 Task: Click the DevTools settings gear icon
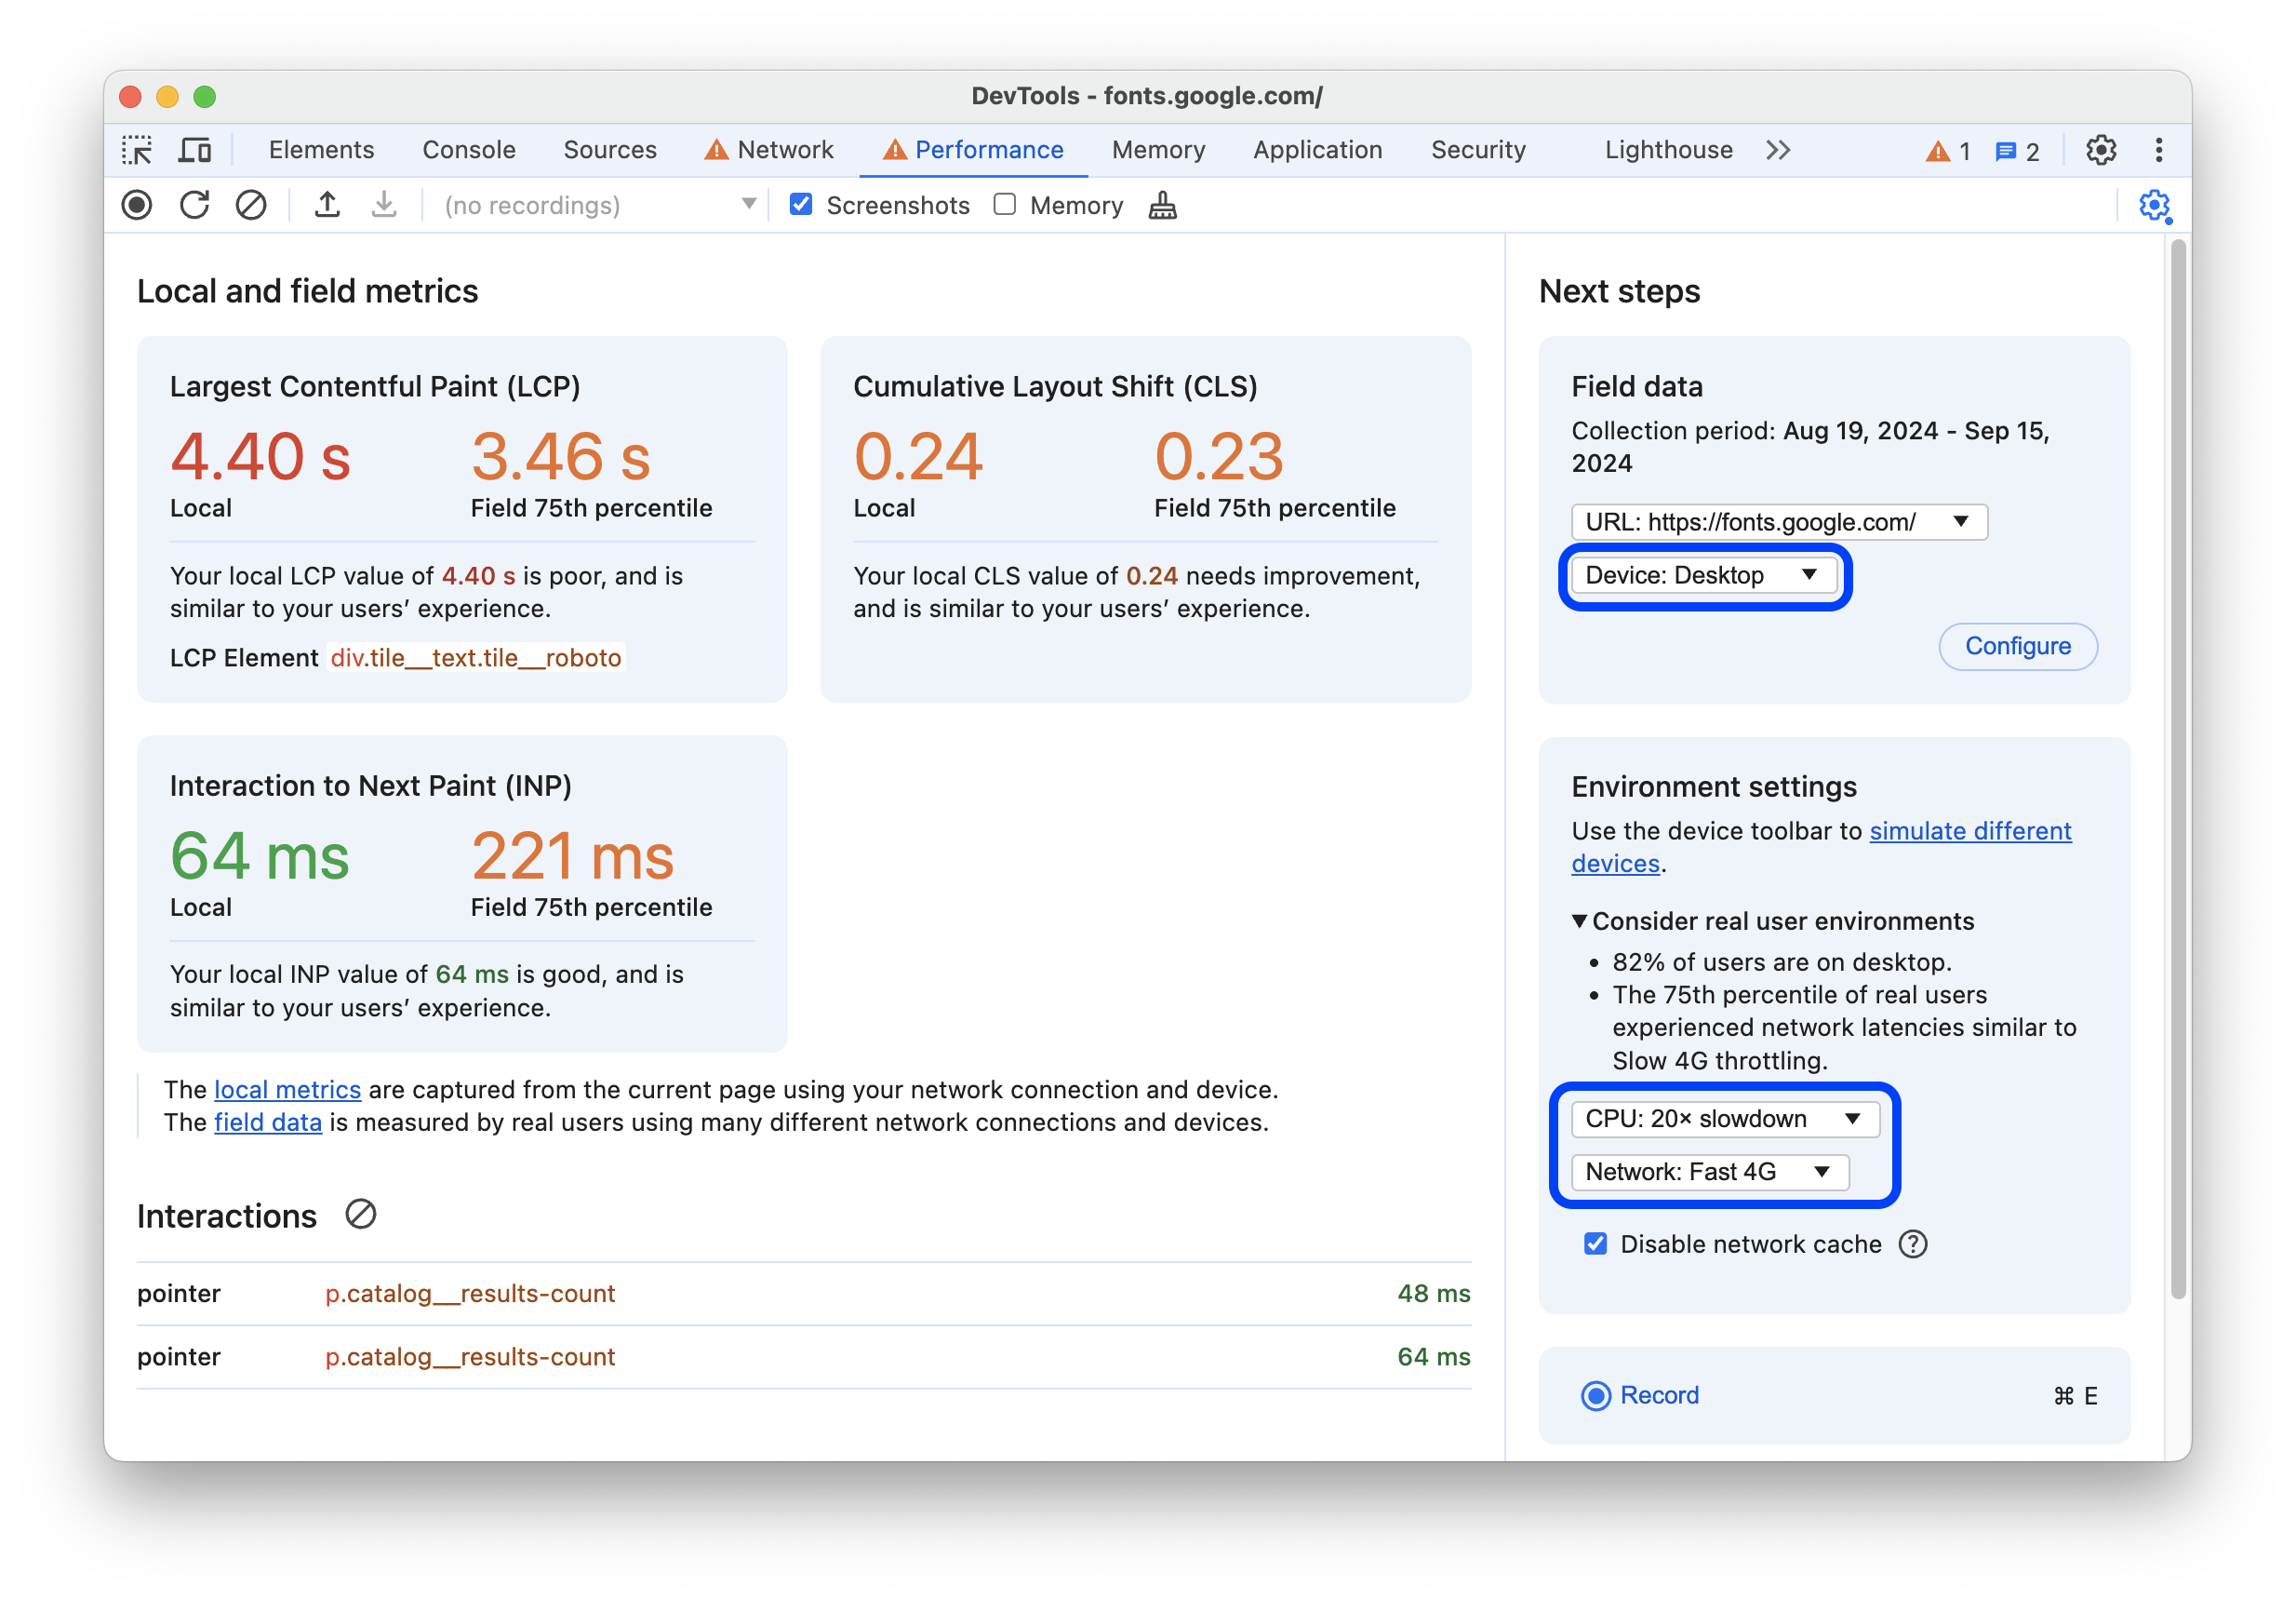(2101, 150)
